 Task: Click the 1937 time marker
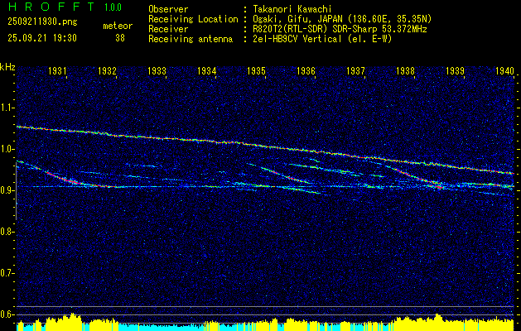coord(356,70)
